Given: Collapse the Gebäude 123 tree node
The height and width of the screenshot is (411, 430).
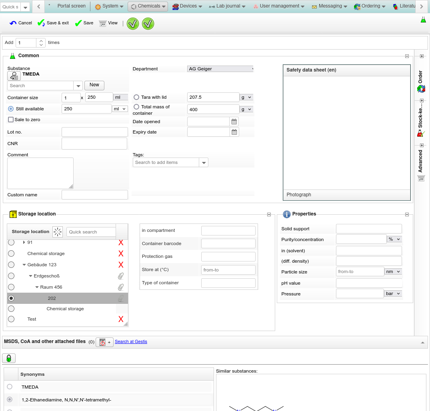Looking at the screenshot, I should pos(24,265).
